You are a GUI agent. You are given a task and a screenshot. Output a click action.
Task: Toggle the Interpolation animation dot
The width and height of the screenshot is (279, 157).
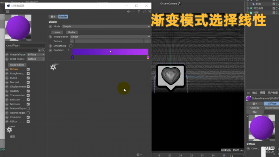point(50,37)
